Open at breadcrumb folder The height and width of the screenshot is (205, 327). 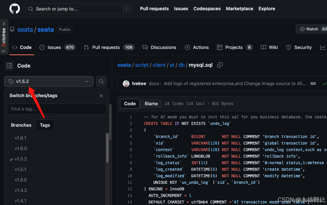[172, 65]
